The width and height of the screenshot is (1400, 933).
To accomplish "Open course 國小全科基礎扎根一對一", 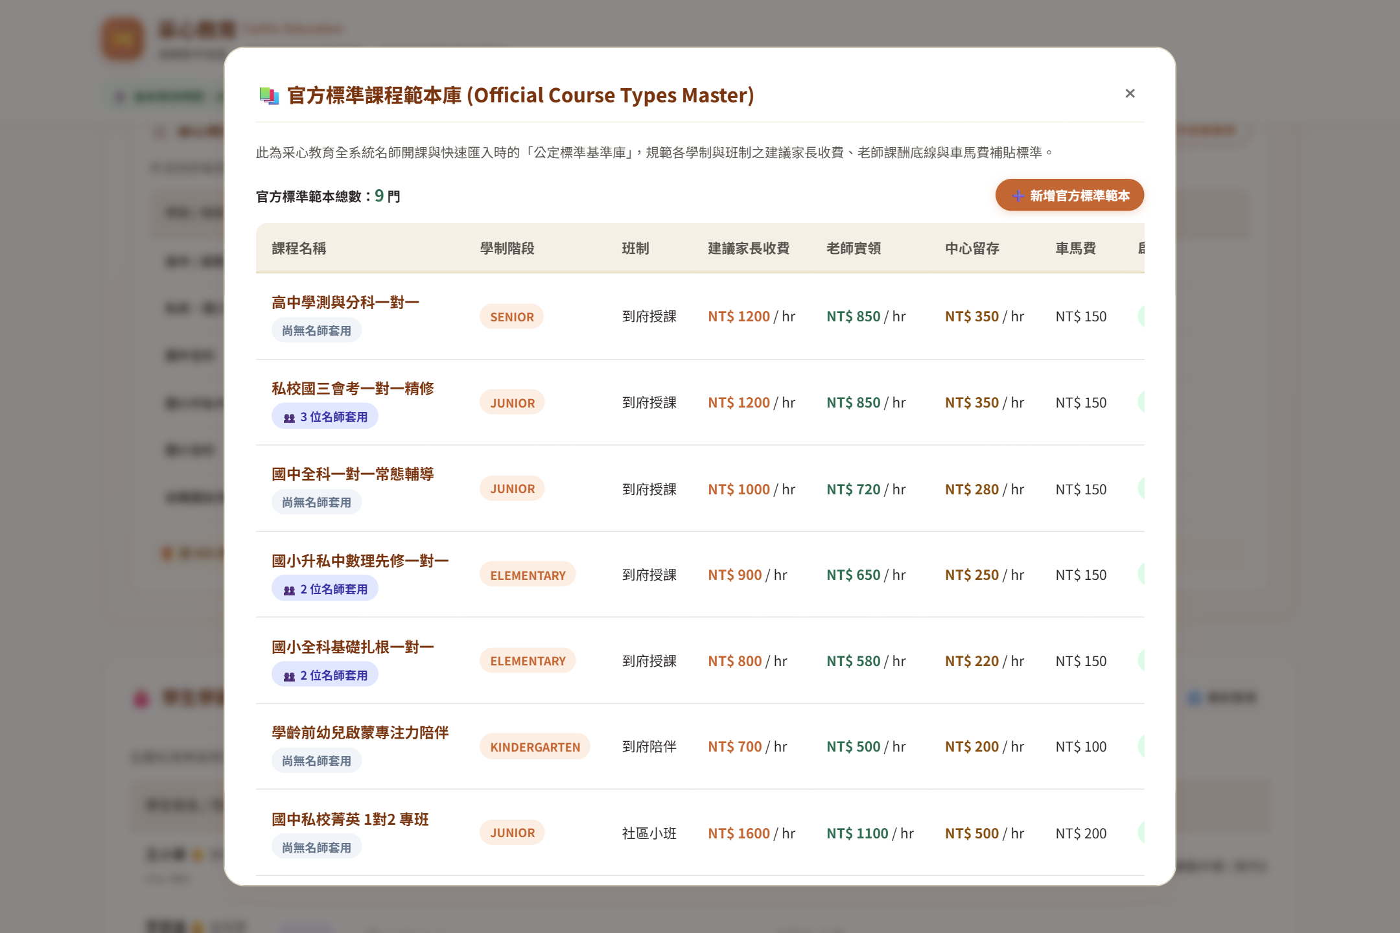I will click(353, 647).
